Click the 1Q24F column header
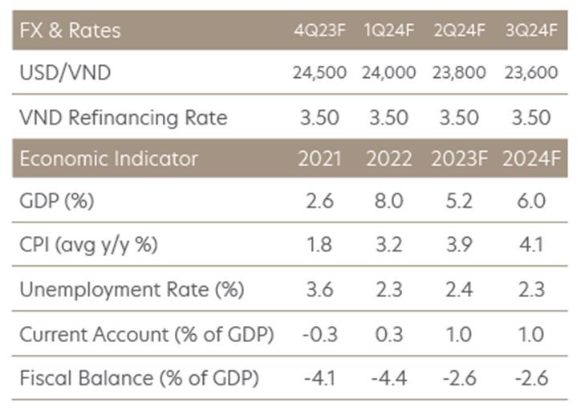 click(389, 32)
